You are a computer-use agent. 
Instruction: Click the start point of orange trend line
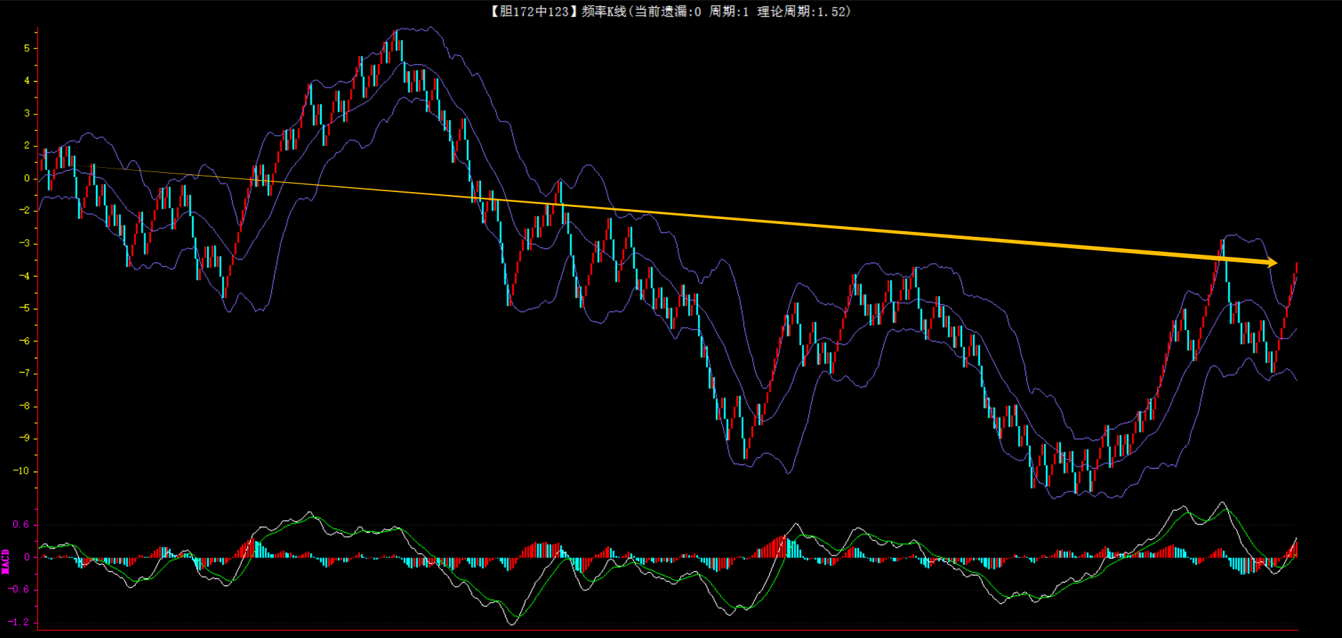tap(73, 166)
